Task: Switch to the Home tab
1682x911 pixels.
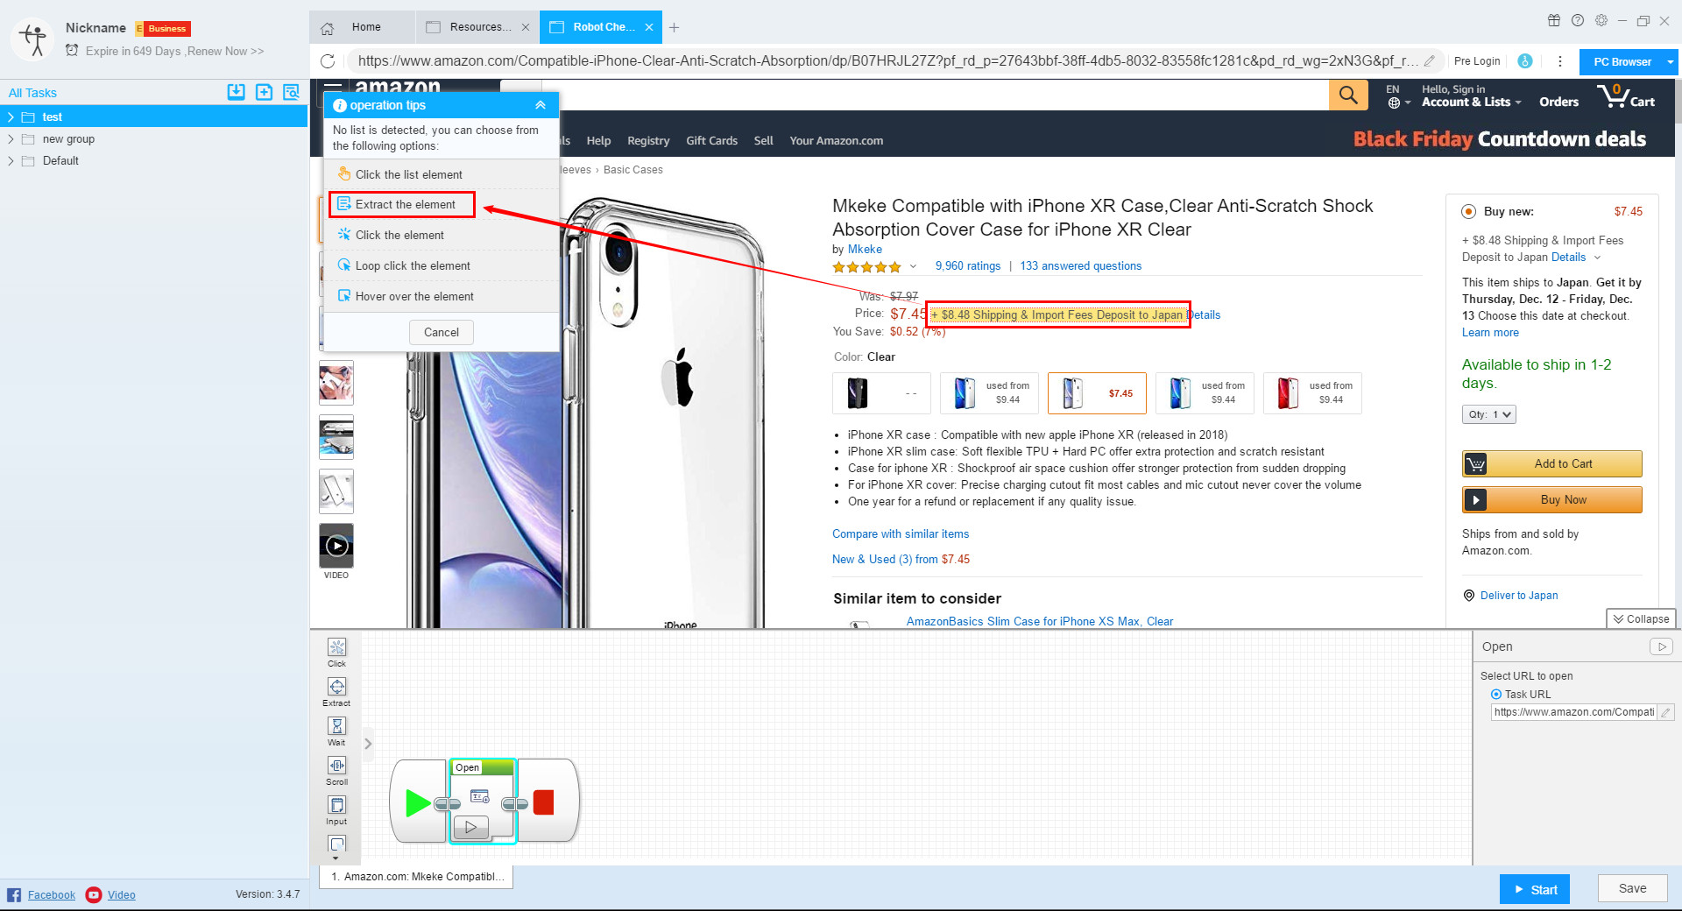Action: pos(364,27)
